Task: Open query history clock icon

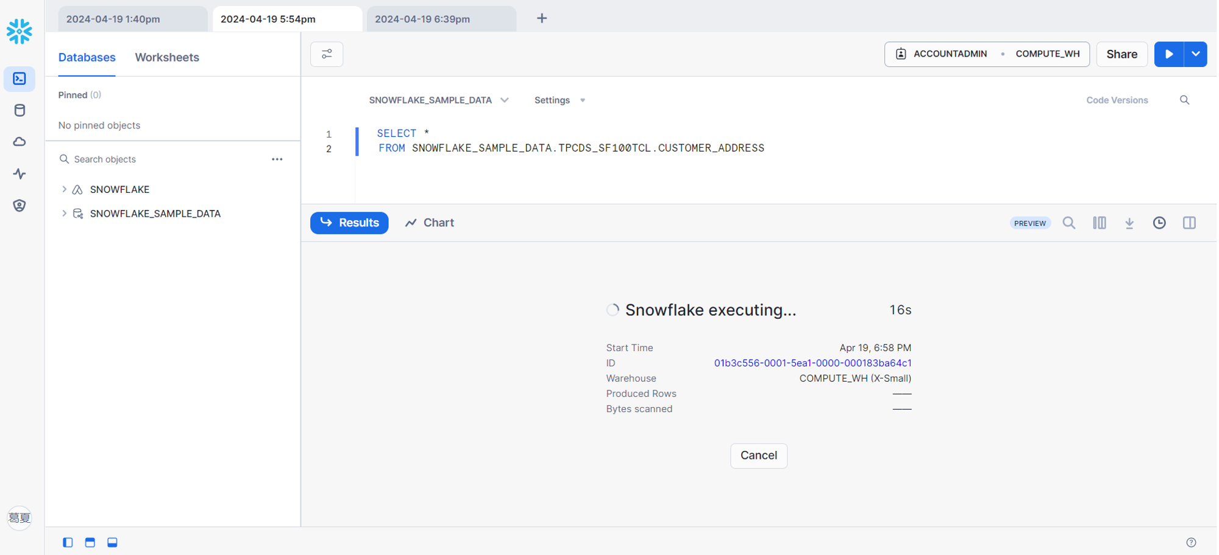Action: click(x=1159, y=223)
